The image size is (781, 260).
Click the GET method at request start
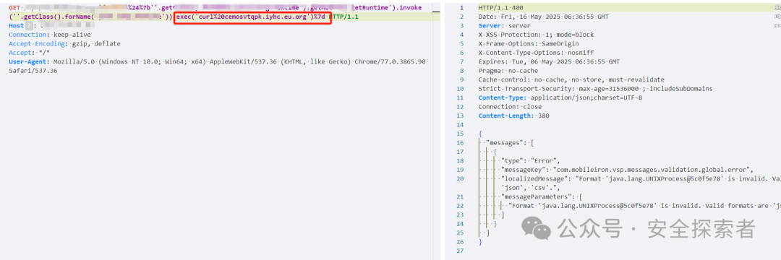14,8
